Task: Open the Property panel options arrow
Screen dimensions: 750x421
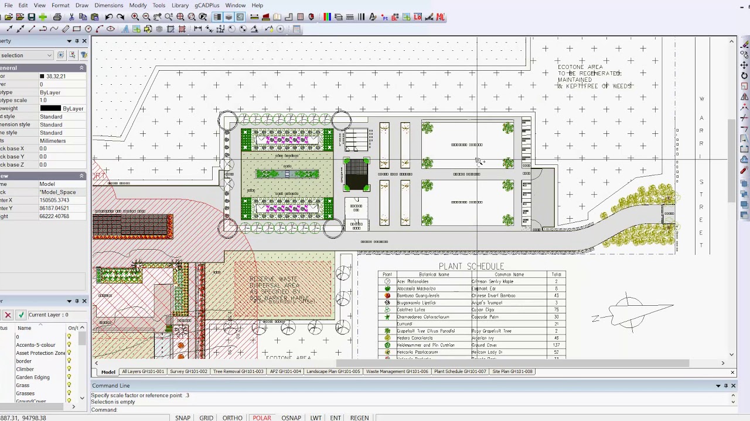Action: tap(69, 41)
